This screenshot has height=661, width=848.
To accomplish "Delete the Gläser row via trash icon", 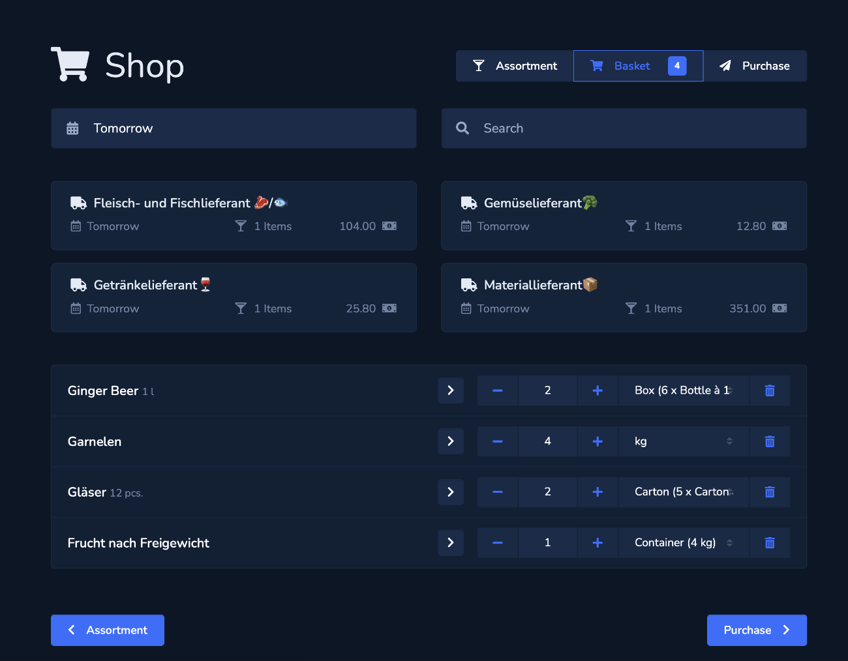I will click(x=770, y=492).
